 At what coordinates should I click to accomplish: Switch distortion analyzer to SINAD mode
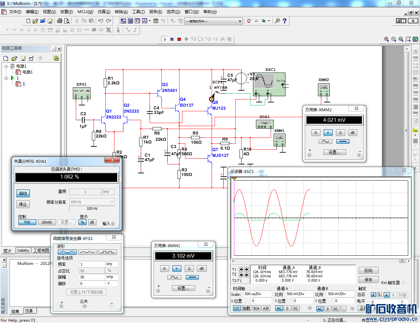coord(47,222)
